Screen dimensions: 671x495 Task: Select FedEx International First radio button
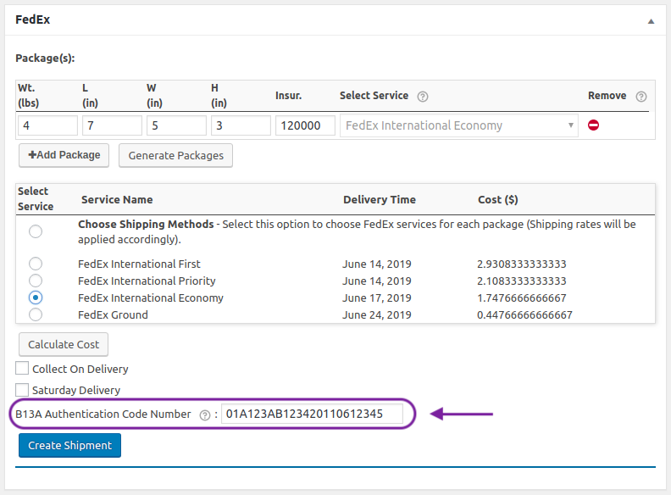click(36, 264)
